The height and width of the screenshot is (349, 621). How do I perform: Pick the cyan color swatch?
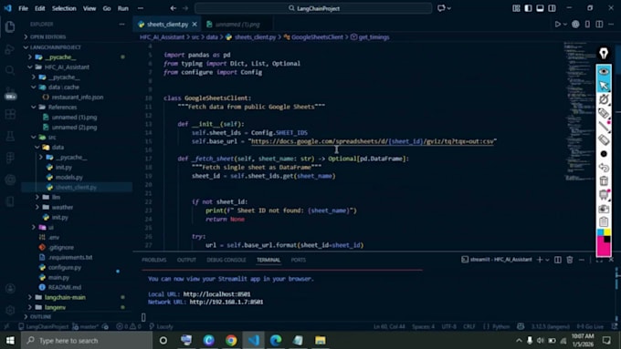point(600,232)
